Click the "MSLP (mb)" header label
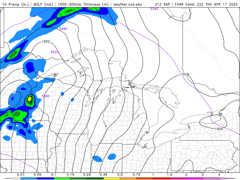Screen dimensions: 240x180 (43, 4)
